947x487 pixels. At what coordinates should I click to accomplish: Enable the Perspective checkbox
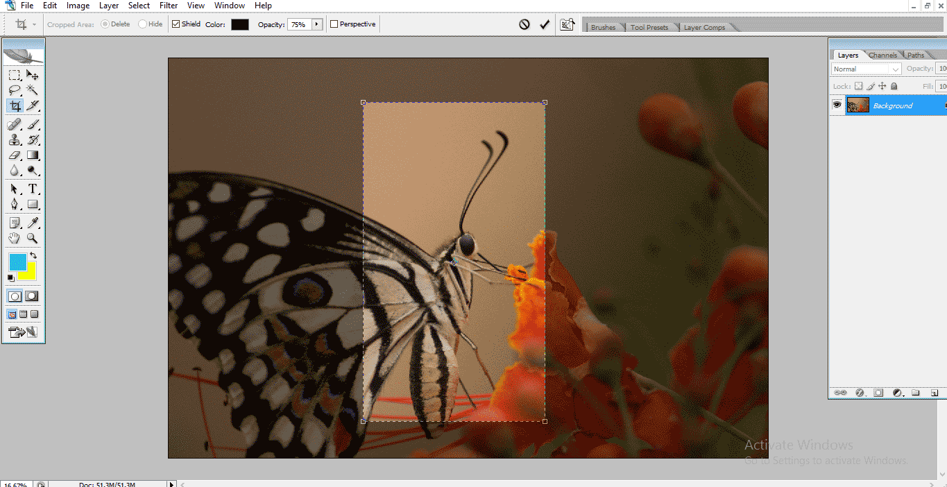click(x=334, y=24)
